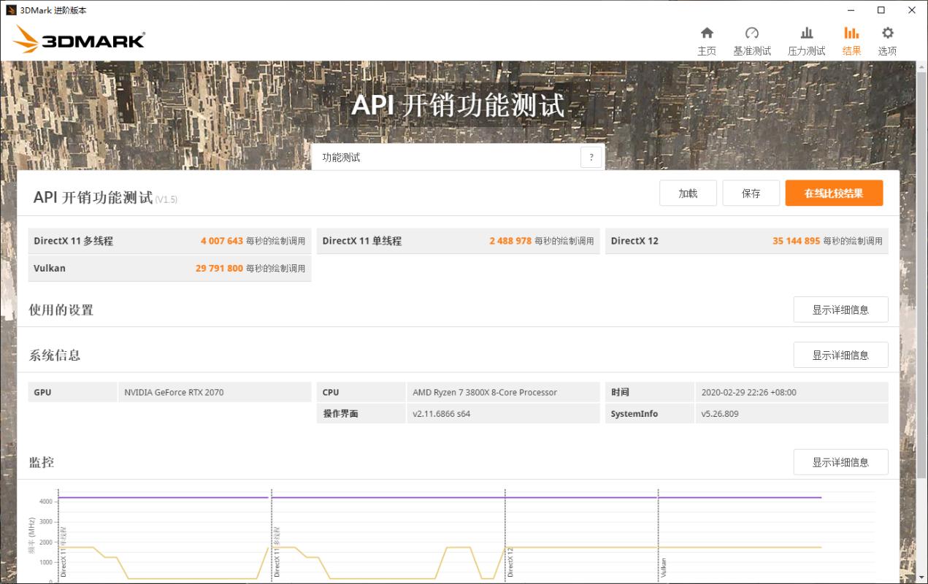Open 选项 via the gear icon
928x584 pixels.
(886, 33)
